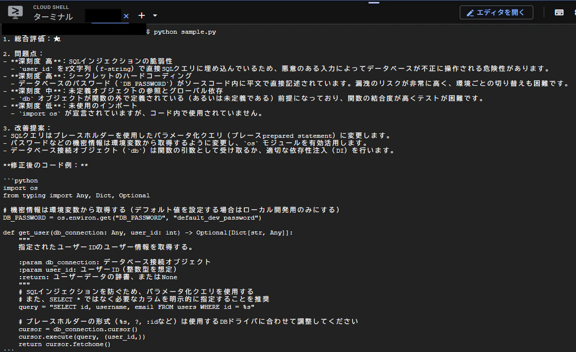This screenshot has width=576, height=352.
Task: Click the '3. 改善提案：' heading
Action: click(x=27, y=128)
